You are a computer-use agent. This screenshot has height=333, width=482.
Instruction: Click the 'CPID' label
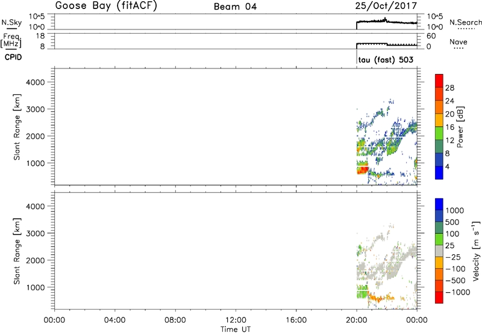click(x=13, y=57)
